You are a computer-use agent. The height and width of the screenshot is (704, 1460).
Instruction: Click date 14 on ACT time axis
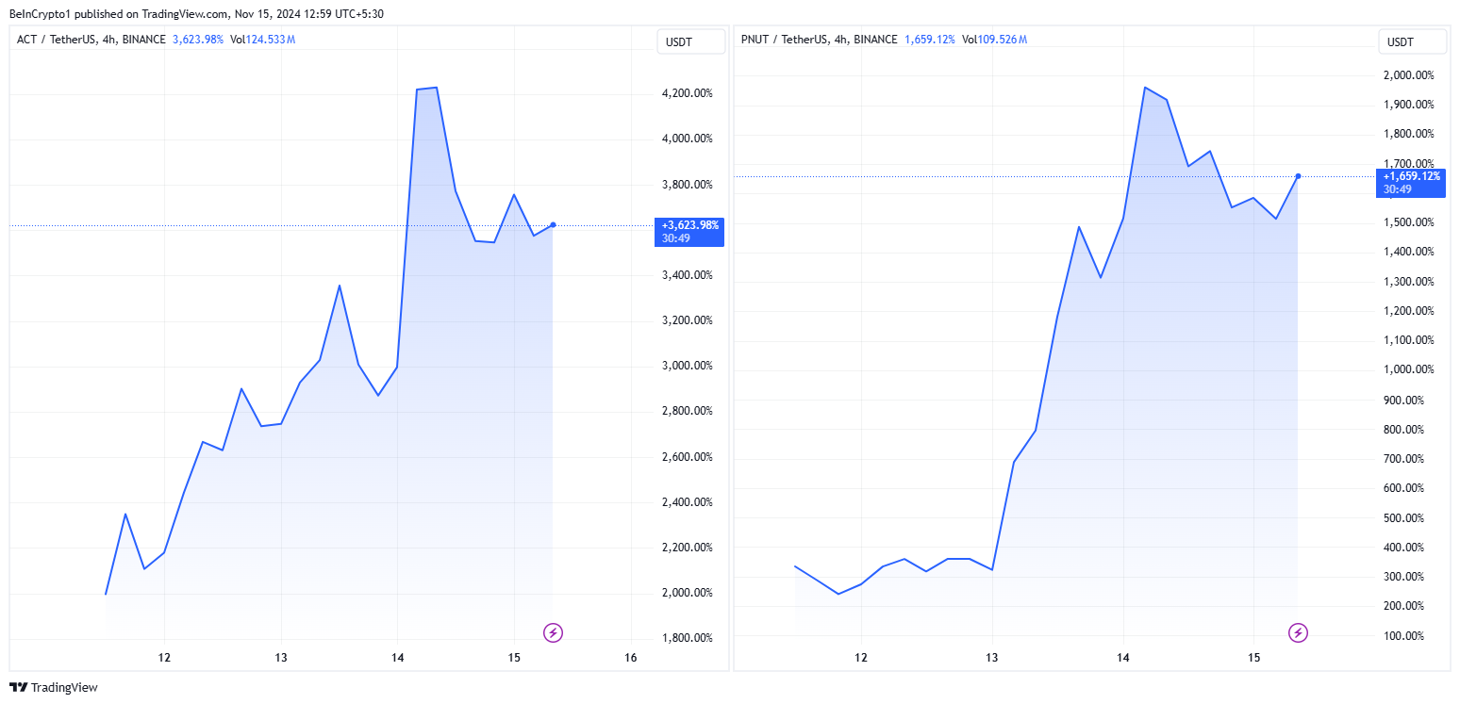click(x=398, y=657)
